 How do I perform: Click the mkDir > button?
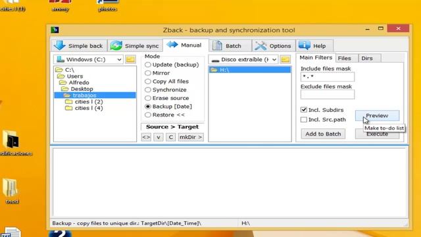[191, 137]
